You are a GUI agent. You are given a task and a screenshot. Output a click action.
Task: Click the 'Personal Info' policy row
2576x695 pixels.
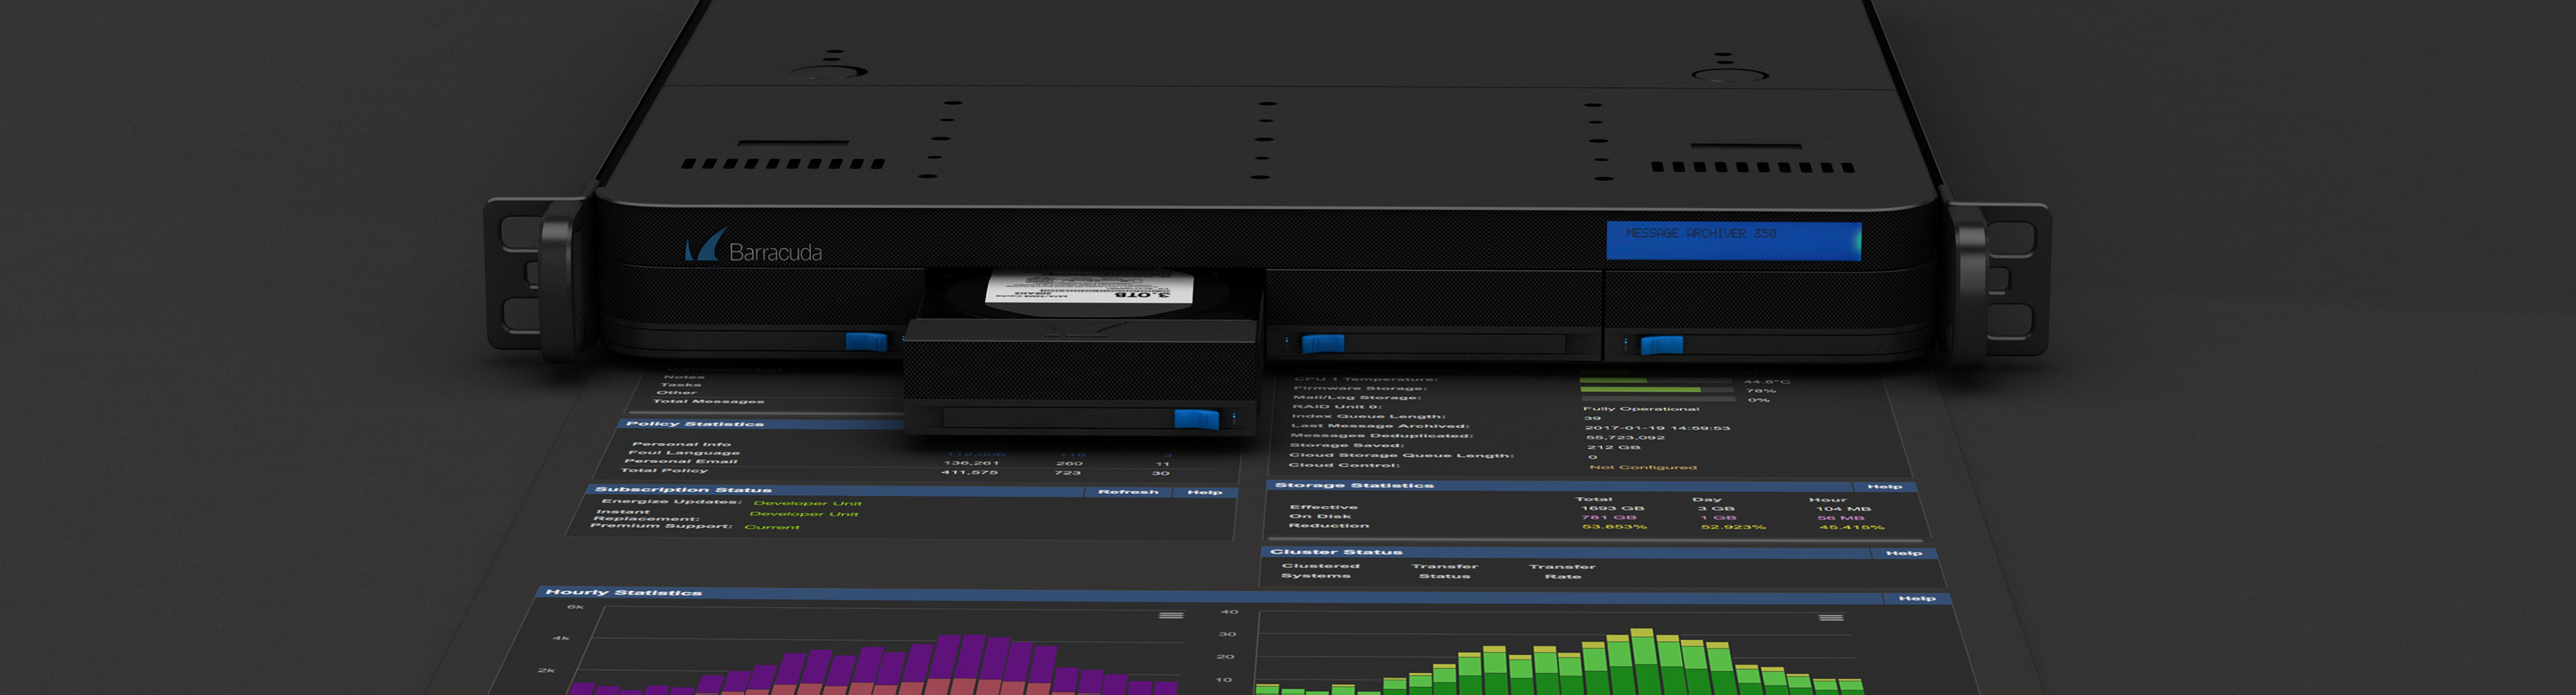681,444
